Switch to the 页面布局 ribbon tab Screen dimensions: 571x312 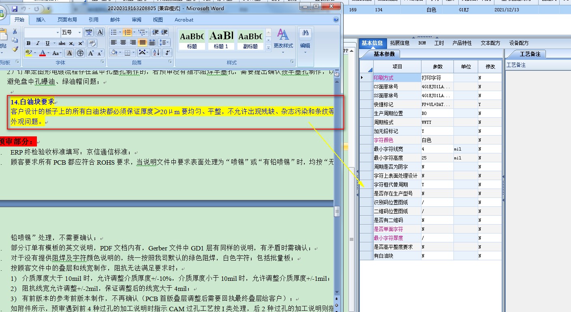[67, 19]
